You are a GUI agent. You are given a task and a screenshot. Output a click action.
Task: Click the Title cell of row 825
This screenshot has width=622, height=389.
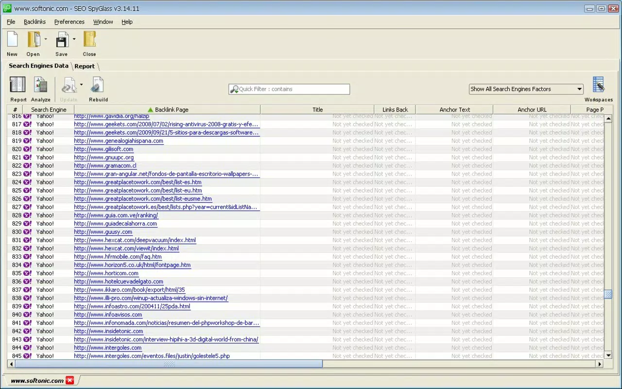(317, 190)
